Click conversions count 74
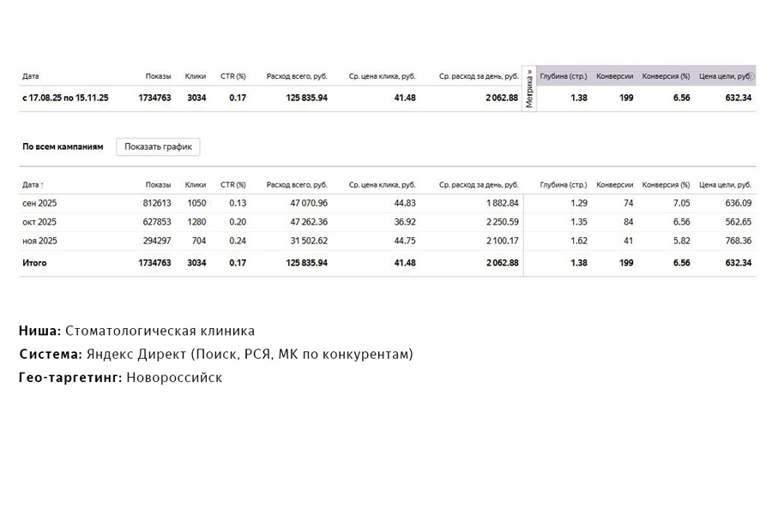The width and height of the screenshot is (772, 514). [x=628, y=203]
